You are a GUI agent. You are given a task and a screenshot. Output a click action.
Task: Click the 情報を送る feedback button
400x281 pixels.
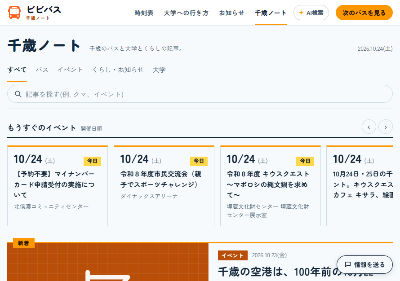364,265
